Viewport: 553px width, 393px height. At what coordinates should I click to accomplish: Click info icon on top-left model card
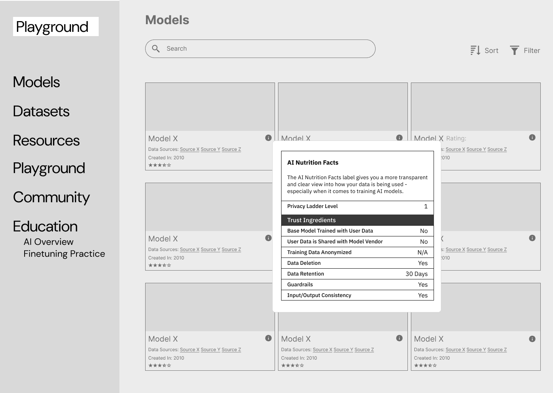(x=268, y=138)
